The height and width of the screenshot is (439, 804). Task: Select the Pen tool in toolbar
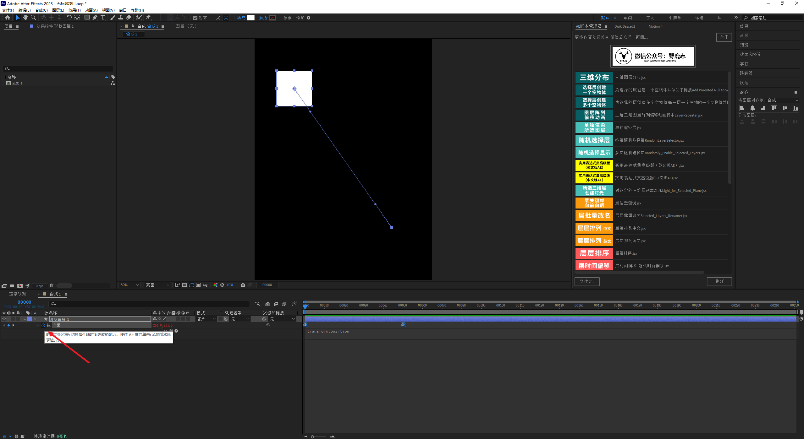(95, 18)
